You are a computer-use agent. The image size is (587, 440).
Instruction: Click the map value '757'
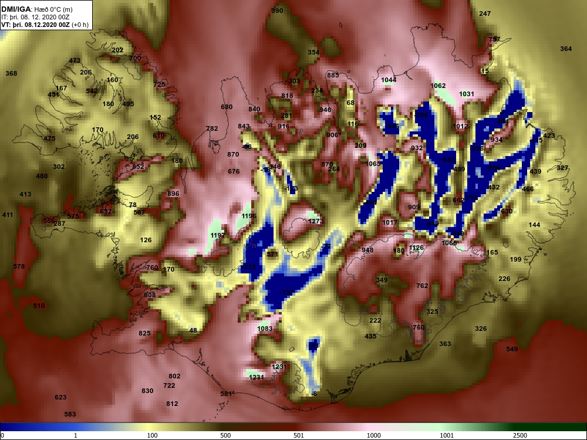(494, 39)
